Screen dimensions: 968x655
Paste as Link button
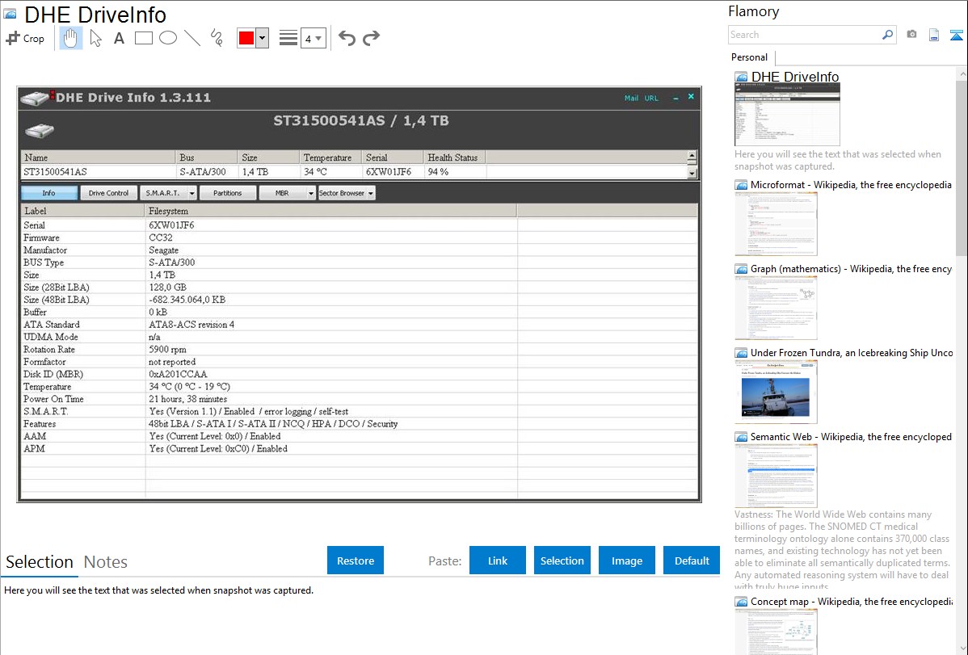pos(498,561)
